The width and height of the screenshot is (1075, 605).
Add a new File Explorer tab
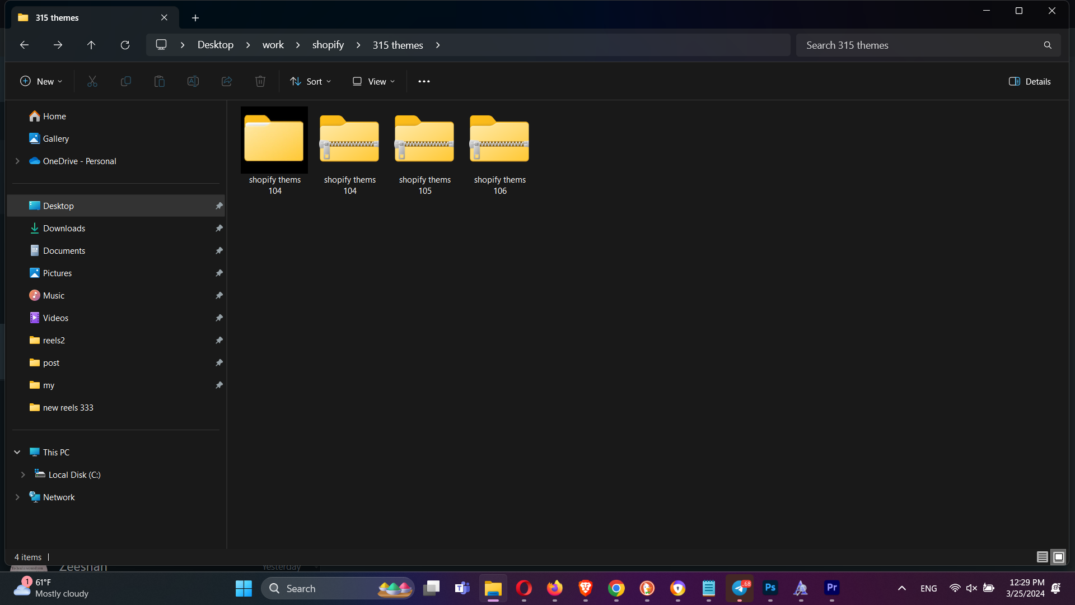click(x=195, y=18)
